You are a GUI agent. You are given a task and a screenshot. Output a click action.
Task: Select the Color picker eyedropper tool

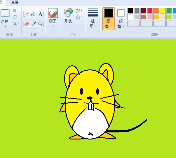(34, 24)
